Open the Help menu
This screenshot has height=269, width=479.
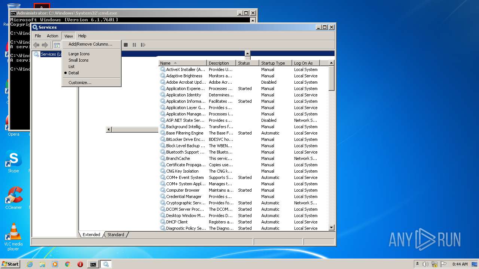(x=82, y=36)
